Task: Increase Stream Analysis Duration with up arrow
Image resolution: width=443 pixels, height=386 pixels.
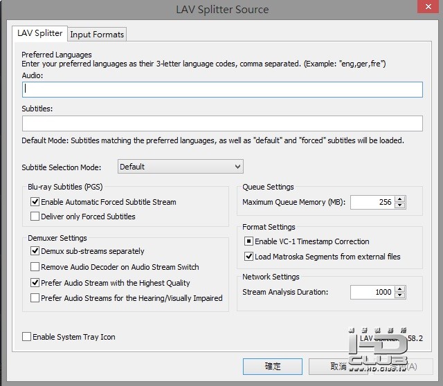Action: click(x=400, y=289)
